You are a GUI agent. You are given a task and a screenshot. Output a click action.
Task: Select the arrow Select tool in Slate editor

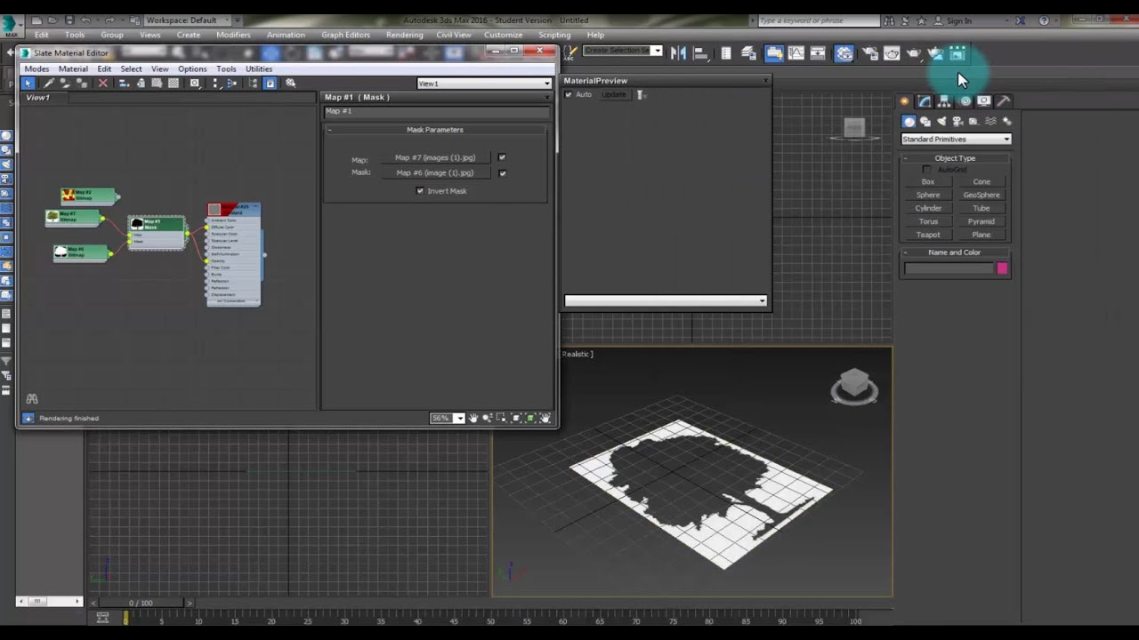[x=28, y=83]
